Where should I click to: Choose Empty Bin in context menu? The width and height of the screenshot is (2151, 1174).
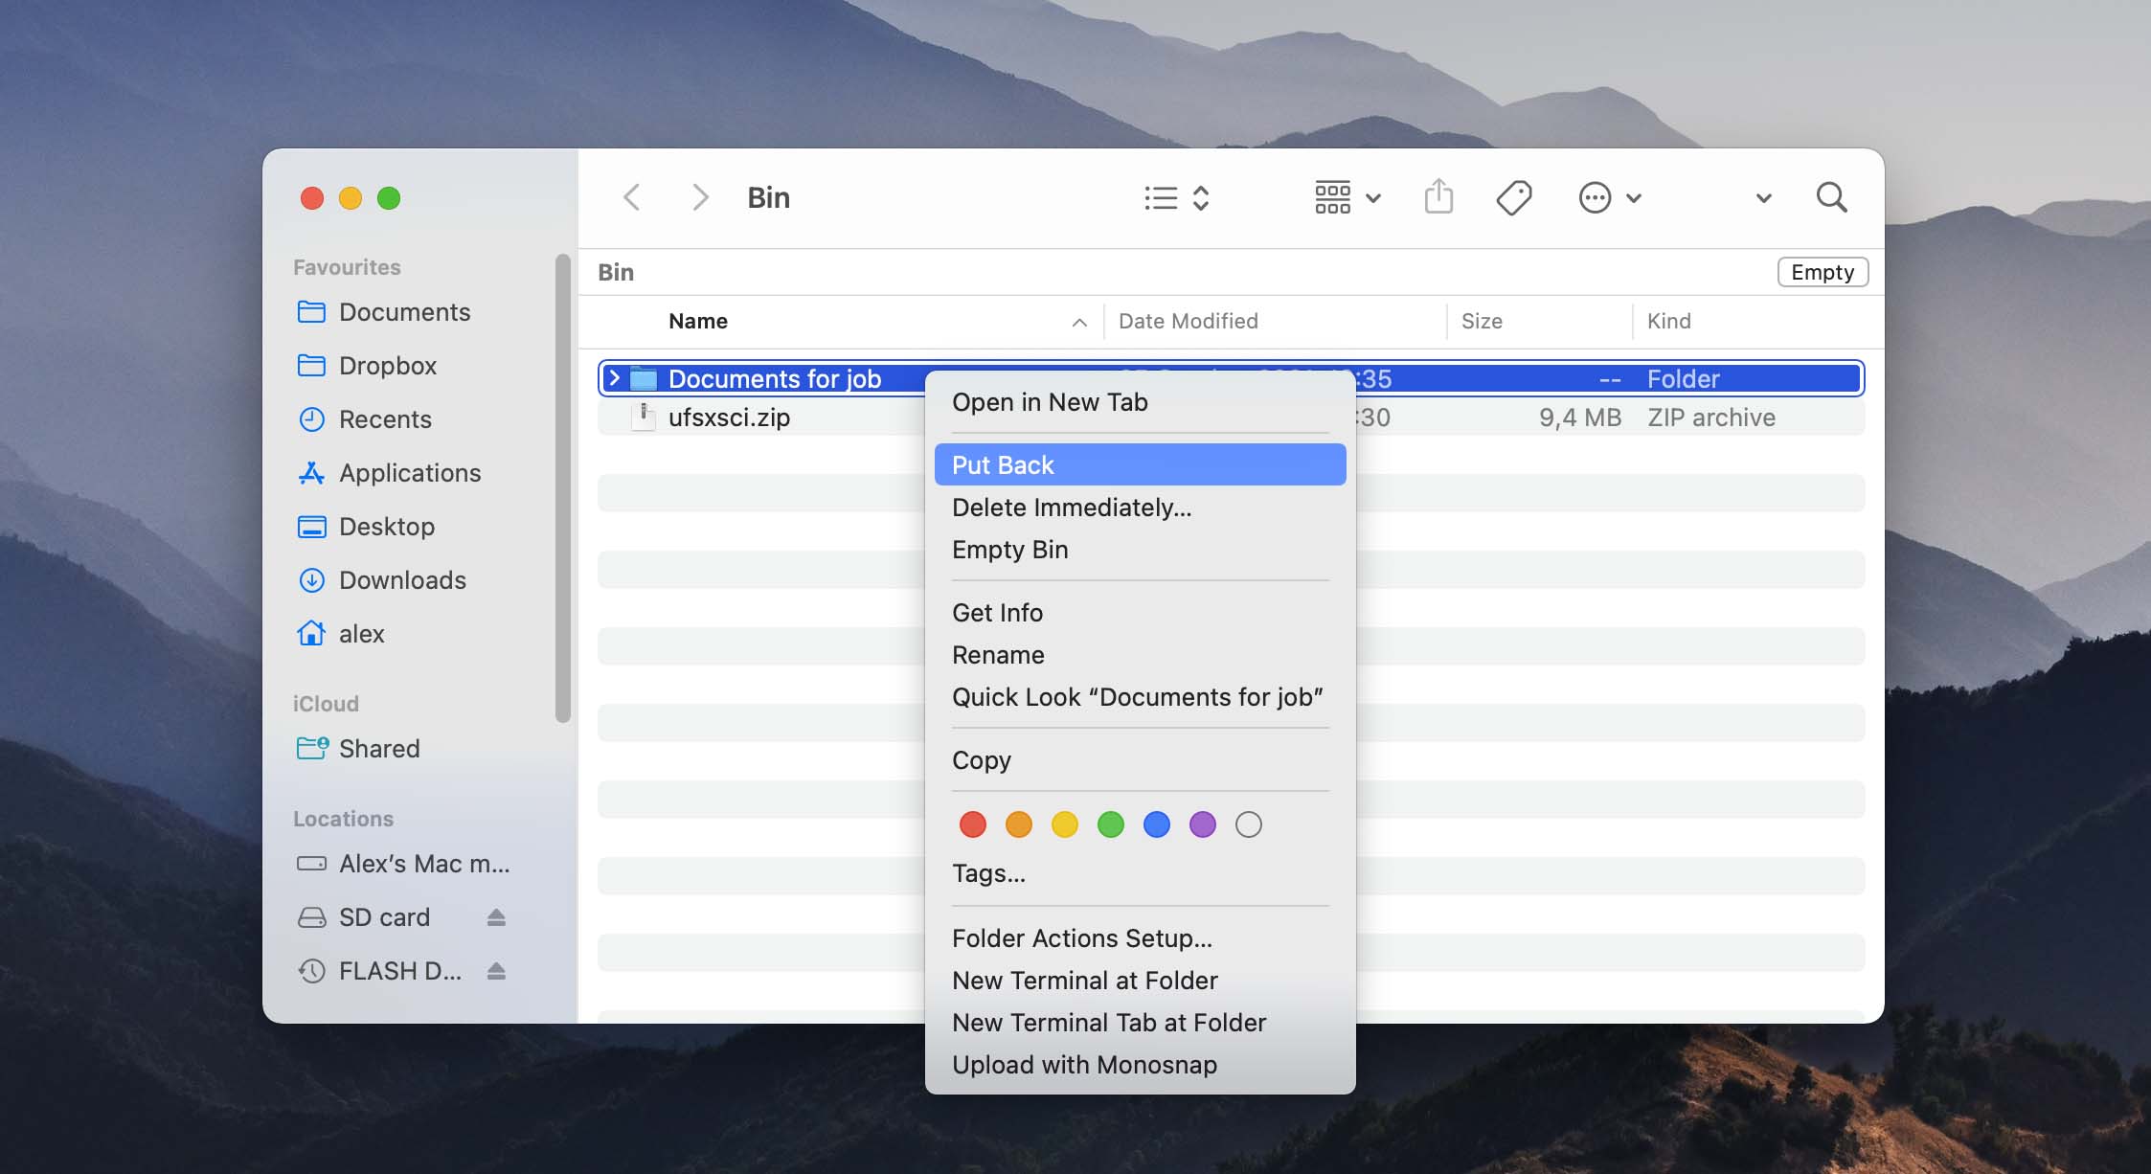1140,550
